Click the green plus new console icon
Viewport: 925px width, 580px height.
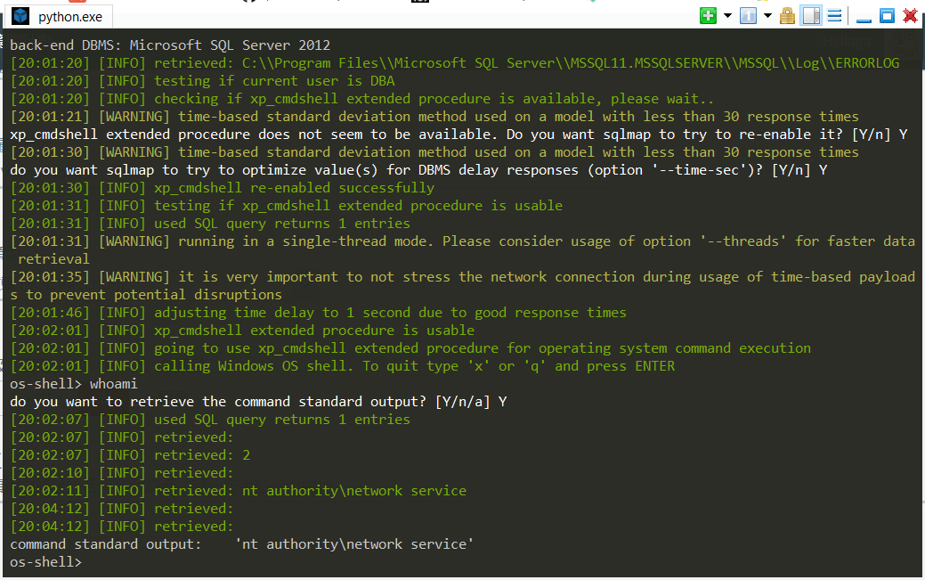point(708,16)
